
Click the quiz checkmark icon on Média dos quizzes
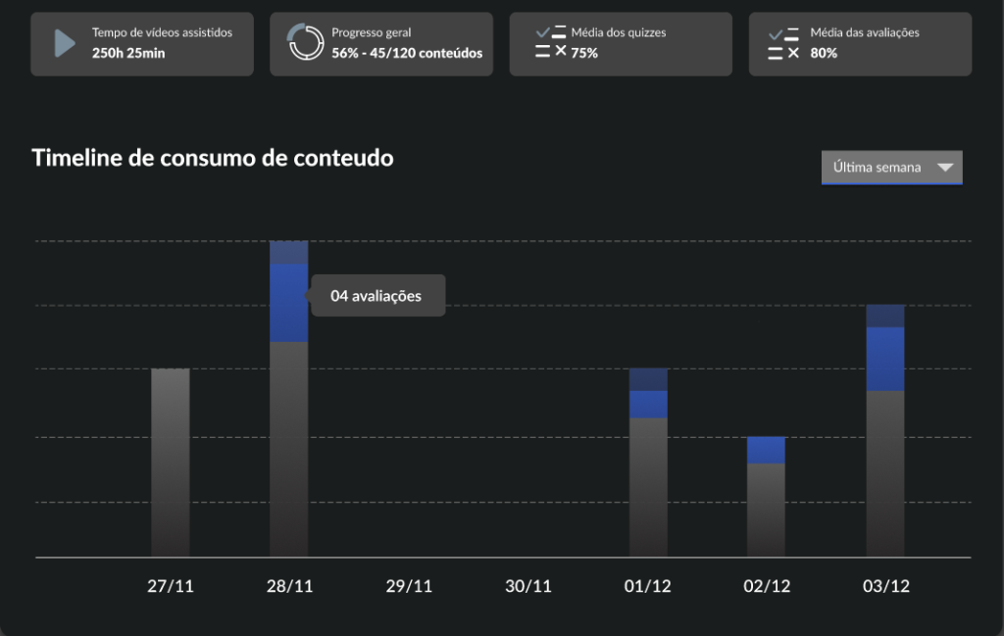tap(542, 31)
